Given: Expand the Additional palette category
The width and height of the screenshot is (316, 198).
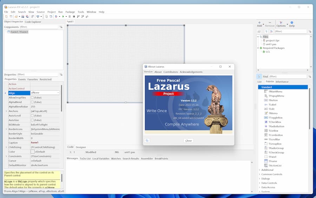Looking at the screenshot, I should (x=260, y=170).
